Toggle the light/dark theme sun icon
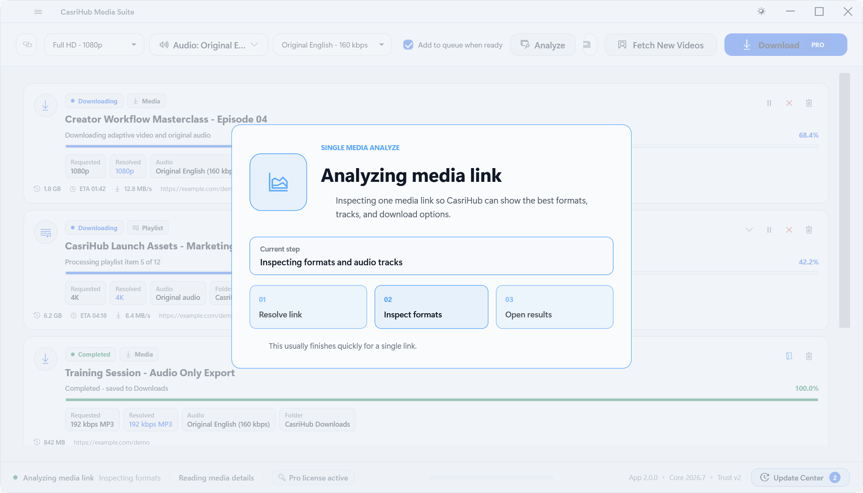Viewport: 863px width, 493px height. [x=761, y=12]
